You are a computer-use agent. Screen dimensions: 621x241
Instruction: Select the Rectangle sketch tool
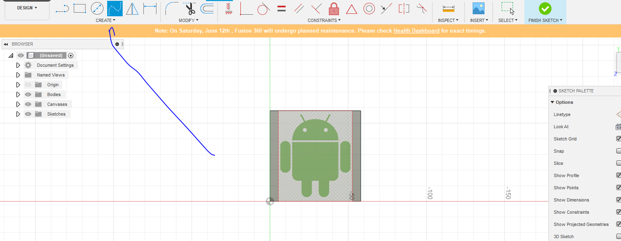(79, 8)
